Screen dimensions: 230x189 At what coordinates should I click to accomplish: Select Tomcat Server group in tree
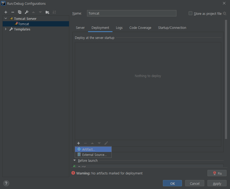tap(36, 19)
